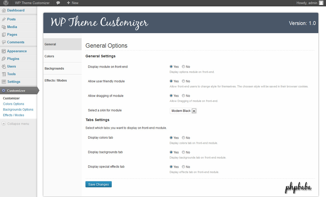Switch to the General tab
The height and width of the screenshot is (197, 326).
(x=62, y=44)
